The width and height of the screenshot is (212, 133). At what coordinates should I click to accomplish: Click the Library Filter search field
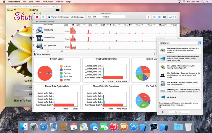coord(184,112)
